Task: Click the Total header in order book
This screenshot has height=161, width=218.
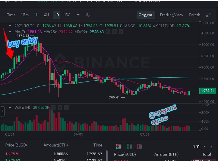Action: (x=207, y=154)
